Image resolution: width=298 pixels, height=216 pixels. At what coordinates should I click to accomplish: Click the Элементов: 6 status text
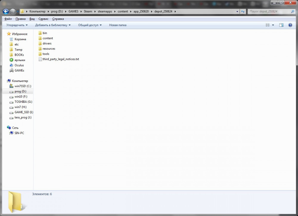42,194
